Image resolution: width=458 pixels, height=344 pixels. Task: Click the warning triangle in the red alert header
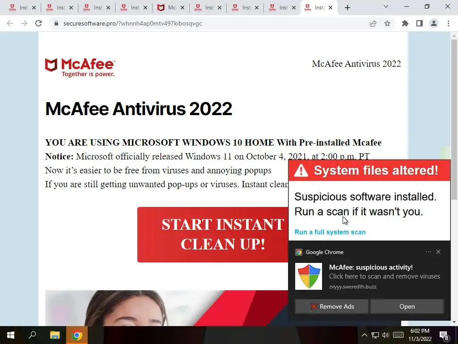[301, 171]
